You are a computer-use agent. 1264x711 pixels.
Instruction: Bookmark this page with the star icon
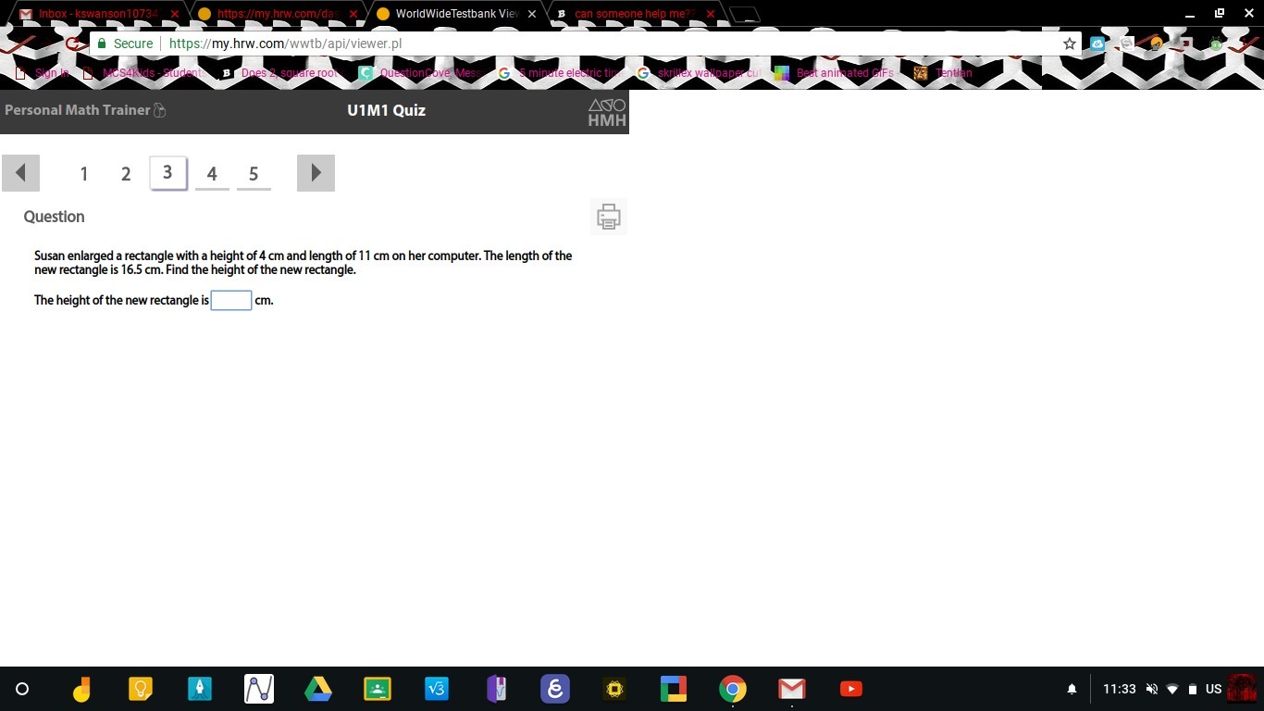[x=1070, y=44]
